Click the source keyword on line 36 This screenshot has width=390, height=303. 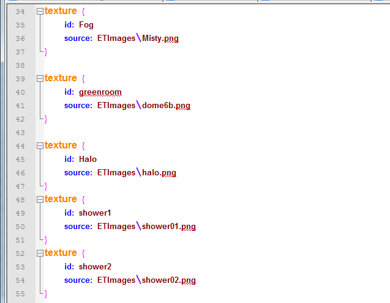[x=78, y=38]
